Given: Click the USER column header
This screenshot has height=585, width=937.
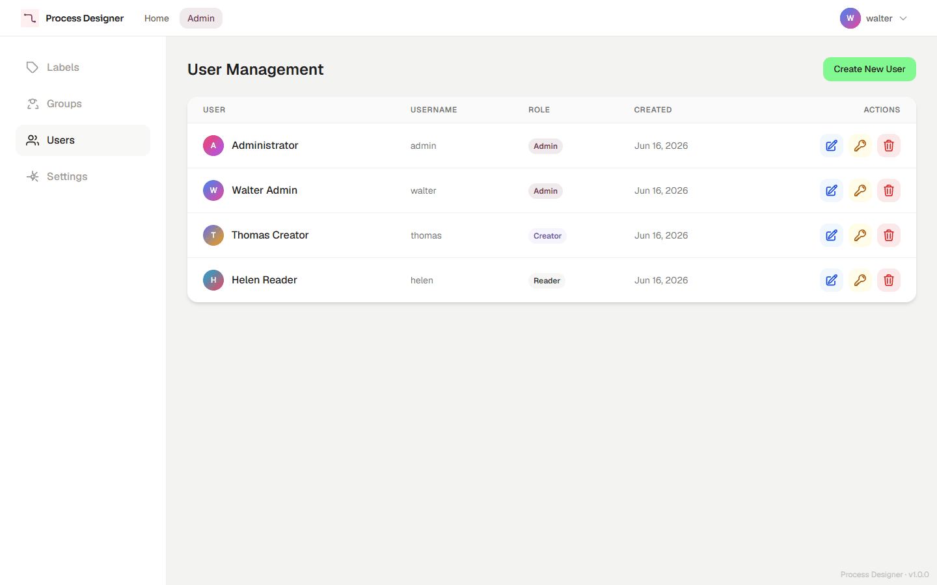Looking at the screenshot, I should click(x=214, y=110).
